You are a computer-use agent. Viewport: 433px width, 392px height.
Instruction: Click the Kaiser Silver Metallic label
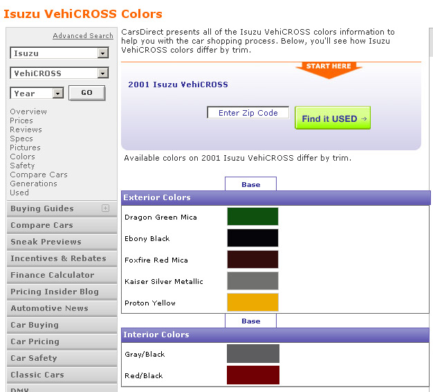pyautogui.click(x=164, y=282)
